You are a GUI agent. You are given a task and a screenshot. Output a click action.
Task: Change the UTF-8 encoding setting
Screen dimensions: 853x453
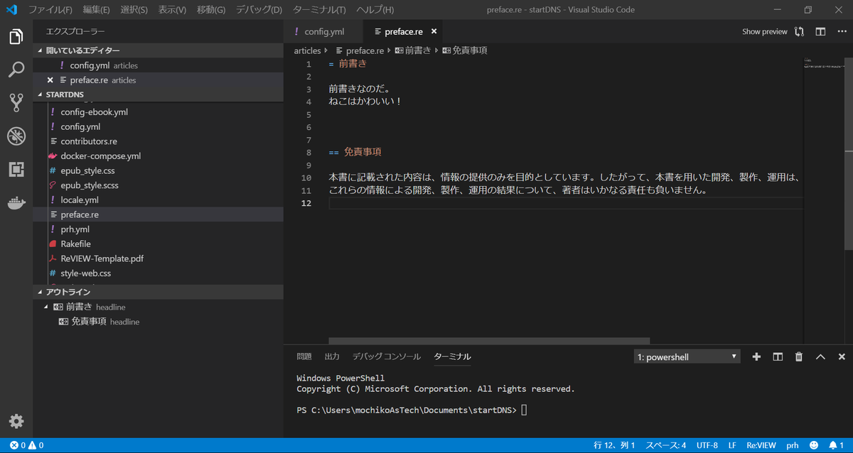pyautogui.click(x=707, y=445)
